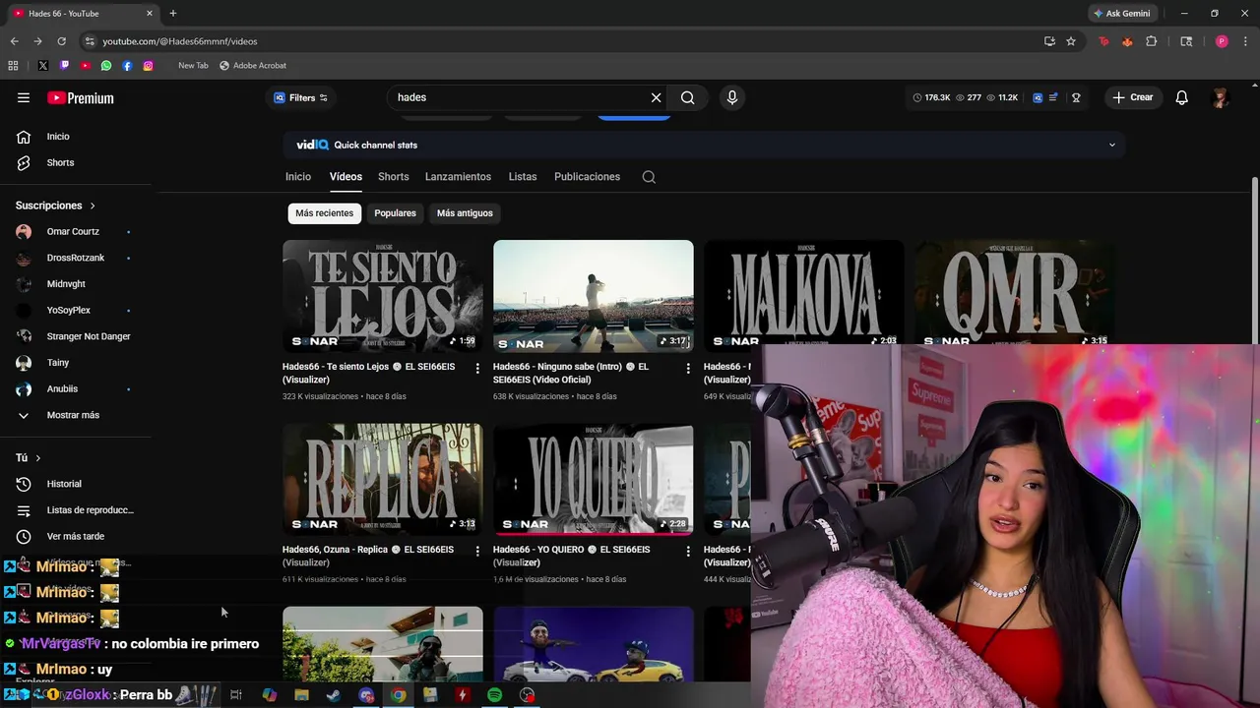Open the WhatsApp bookmark shortcut
This screenshot has height=708, width=1260.
pyautogui.click(x=106, y=66)
